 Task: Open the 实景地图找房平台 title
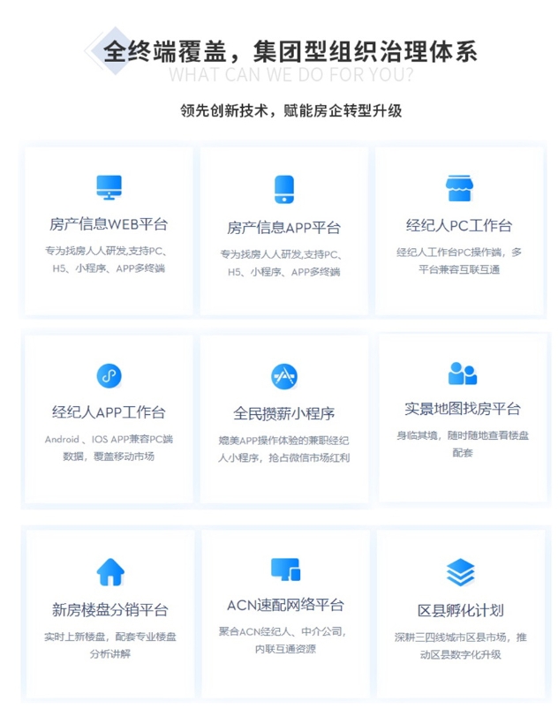463,409
